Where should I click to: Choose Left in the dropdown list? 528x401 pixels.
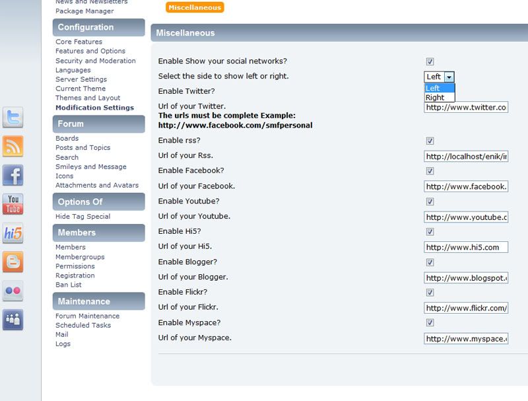(440, 89)
